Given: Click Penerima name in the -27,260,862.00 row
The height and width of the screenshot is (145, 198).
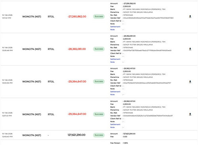Looking at the screenshot, I should click(138, 12).
